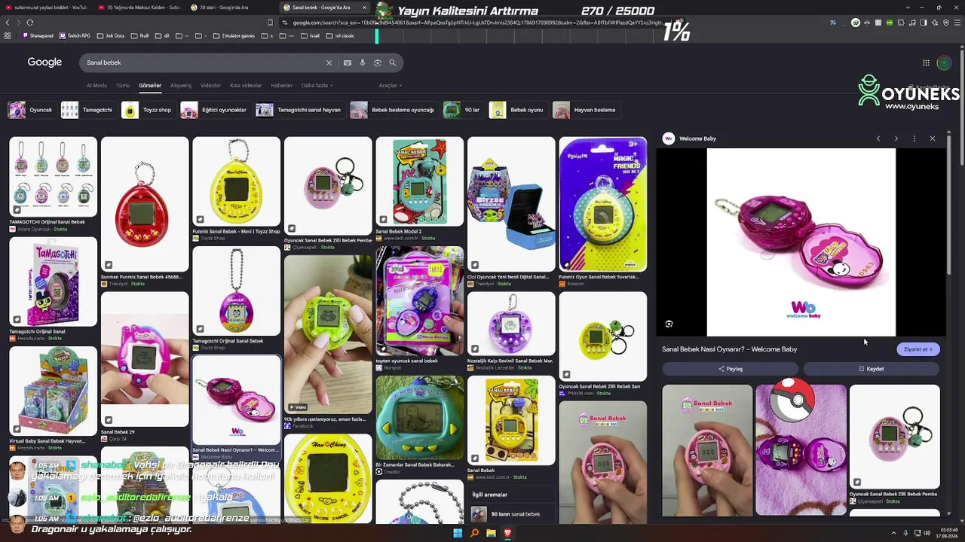The height and width of the screenshot is (542, 965).
Task: Open the 'Emulator games' bookmark folder
Action: [x=234, y=35]
